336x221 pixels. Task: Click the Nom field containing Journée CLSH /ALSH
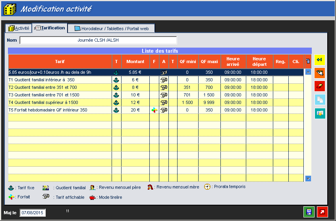click(98, 40)
